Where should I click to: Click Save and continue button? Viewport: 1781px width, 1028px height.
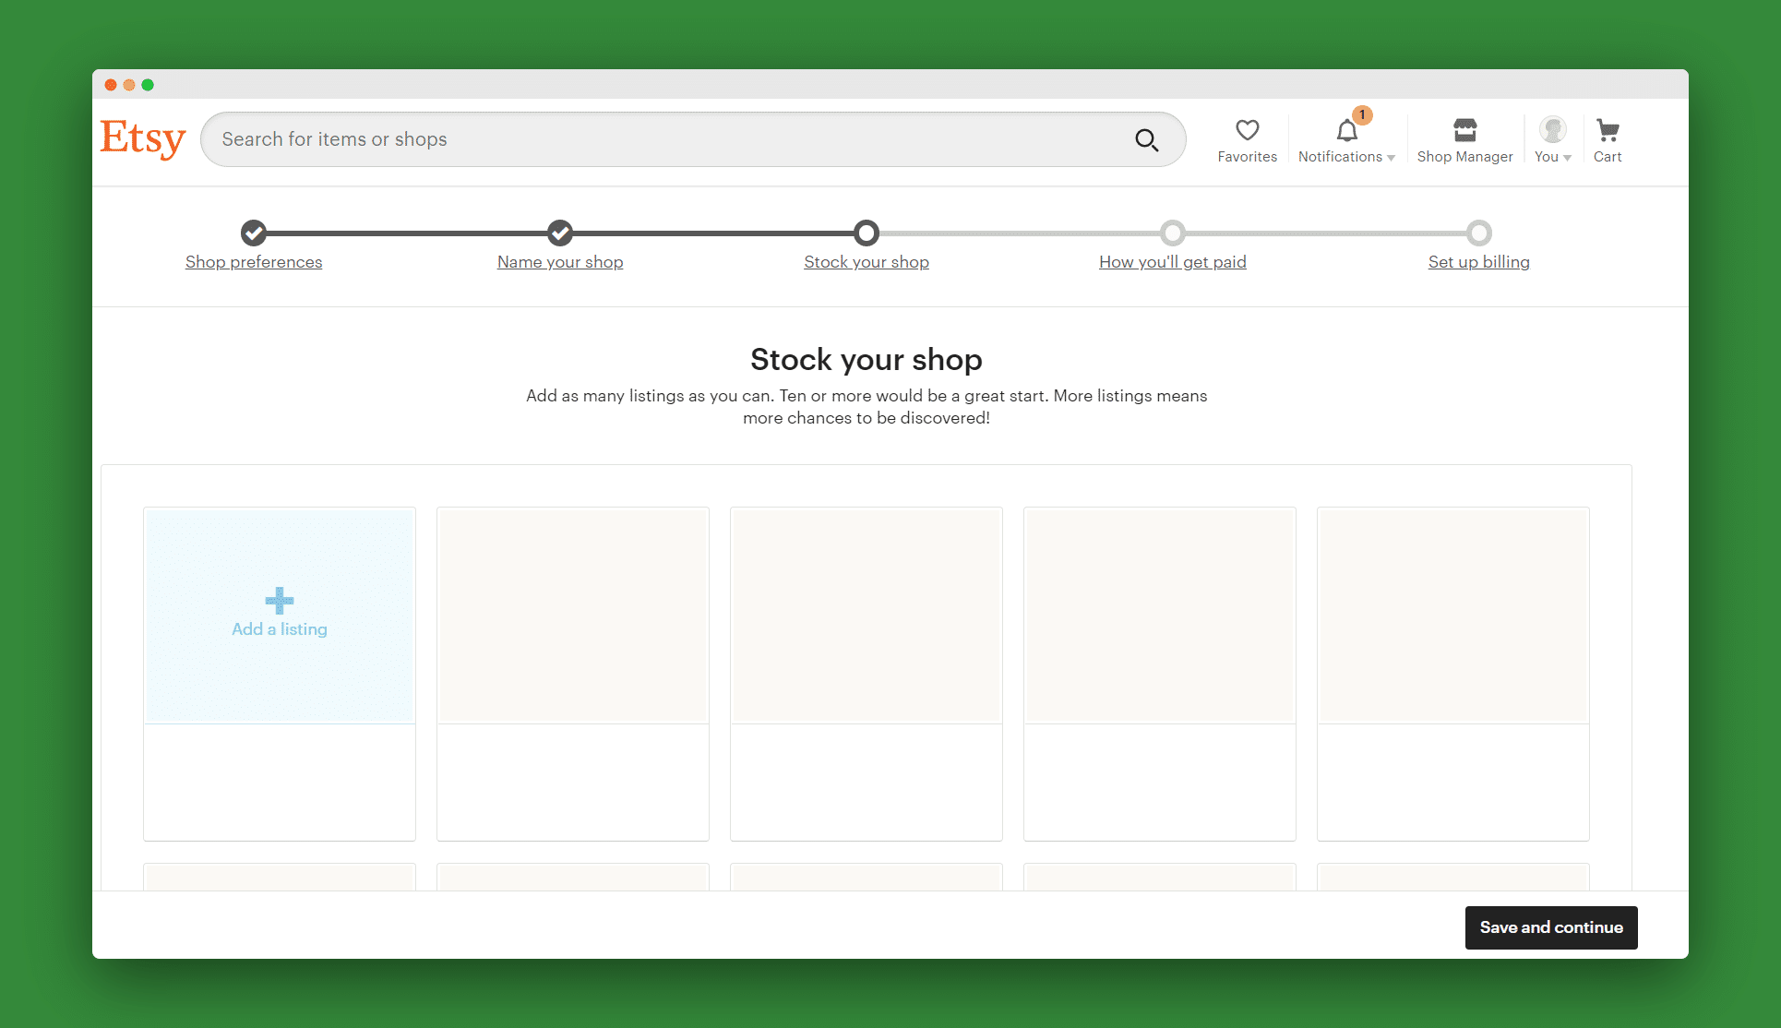(x=1550, y=927)
